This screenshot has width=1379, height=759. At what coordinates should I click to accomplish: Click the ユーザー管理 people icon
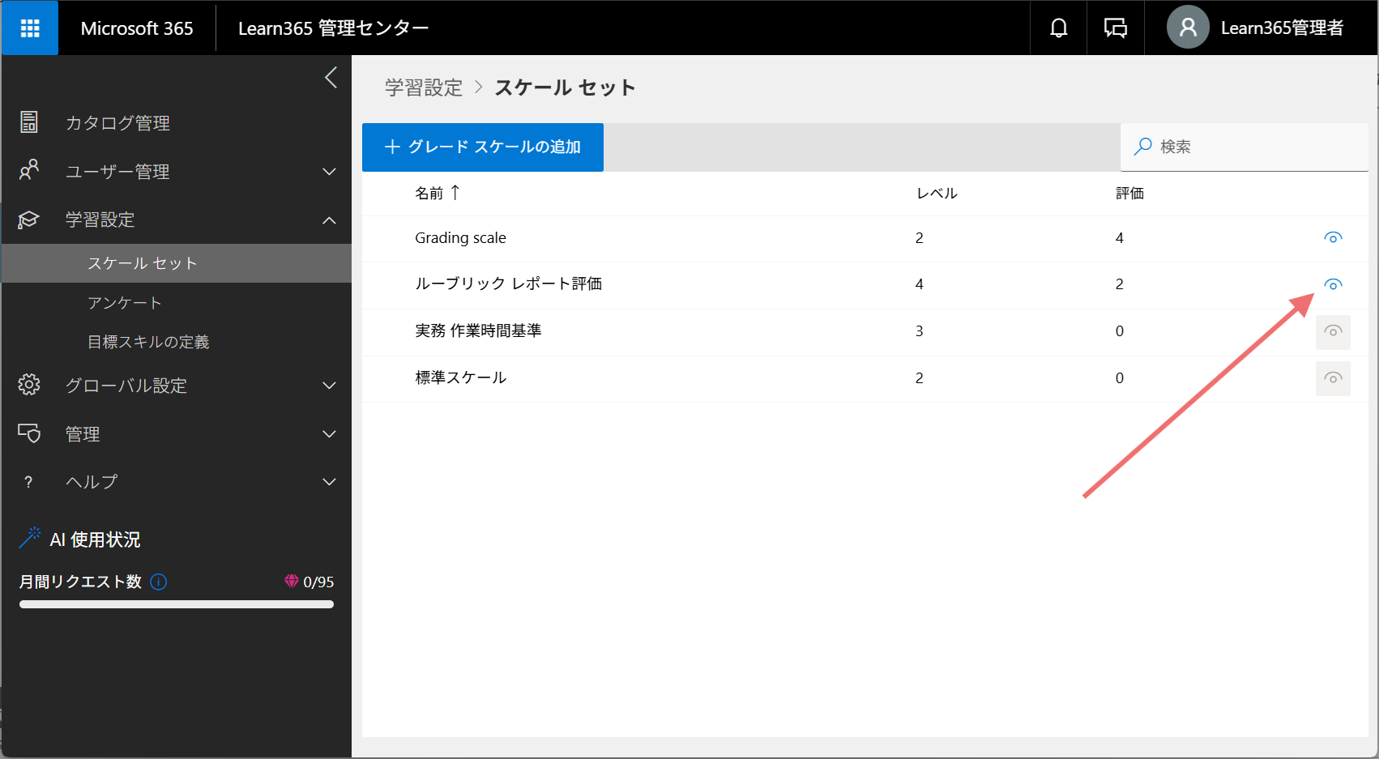(x=29, y=170)
